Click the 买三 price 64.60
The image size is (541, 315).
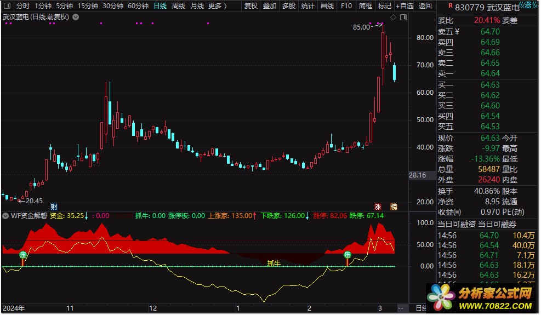pyautogui.click(x=490, y=106)
